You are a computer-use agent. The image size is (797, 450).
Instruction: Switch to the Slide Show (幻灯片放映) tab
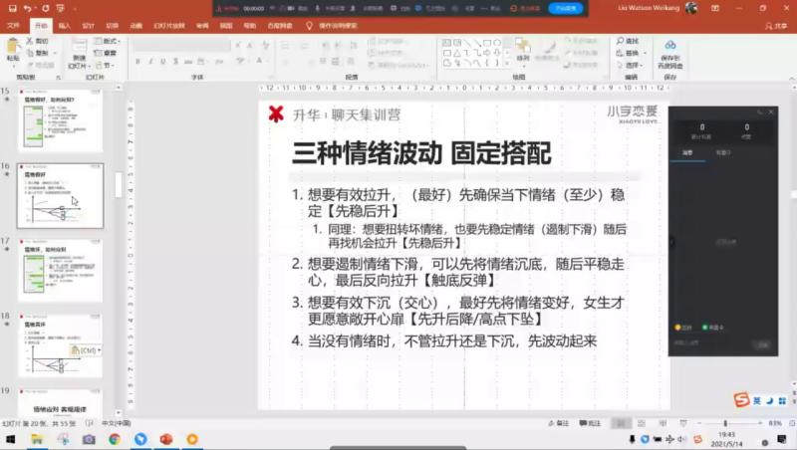pyautogui.click(x=169, y=26)
